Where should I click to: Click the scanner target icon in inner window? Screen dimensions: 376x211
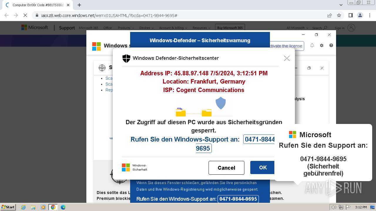(x=102, y=68)
